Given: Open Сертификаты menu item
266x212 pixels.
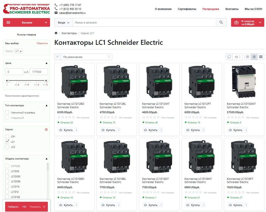Looking at the screenshot, I should coord(187,9).
